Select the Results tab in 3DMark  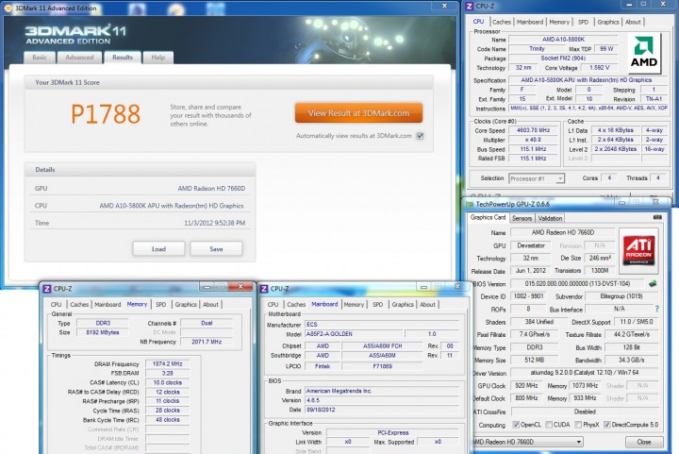(x=123, y=58)
